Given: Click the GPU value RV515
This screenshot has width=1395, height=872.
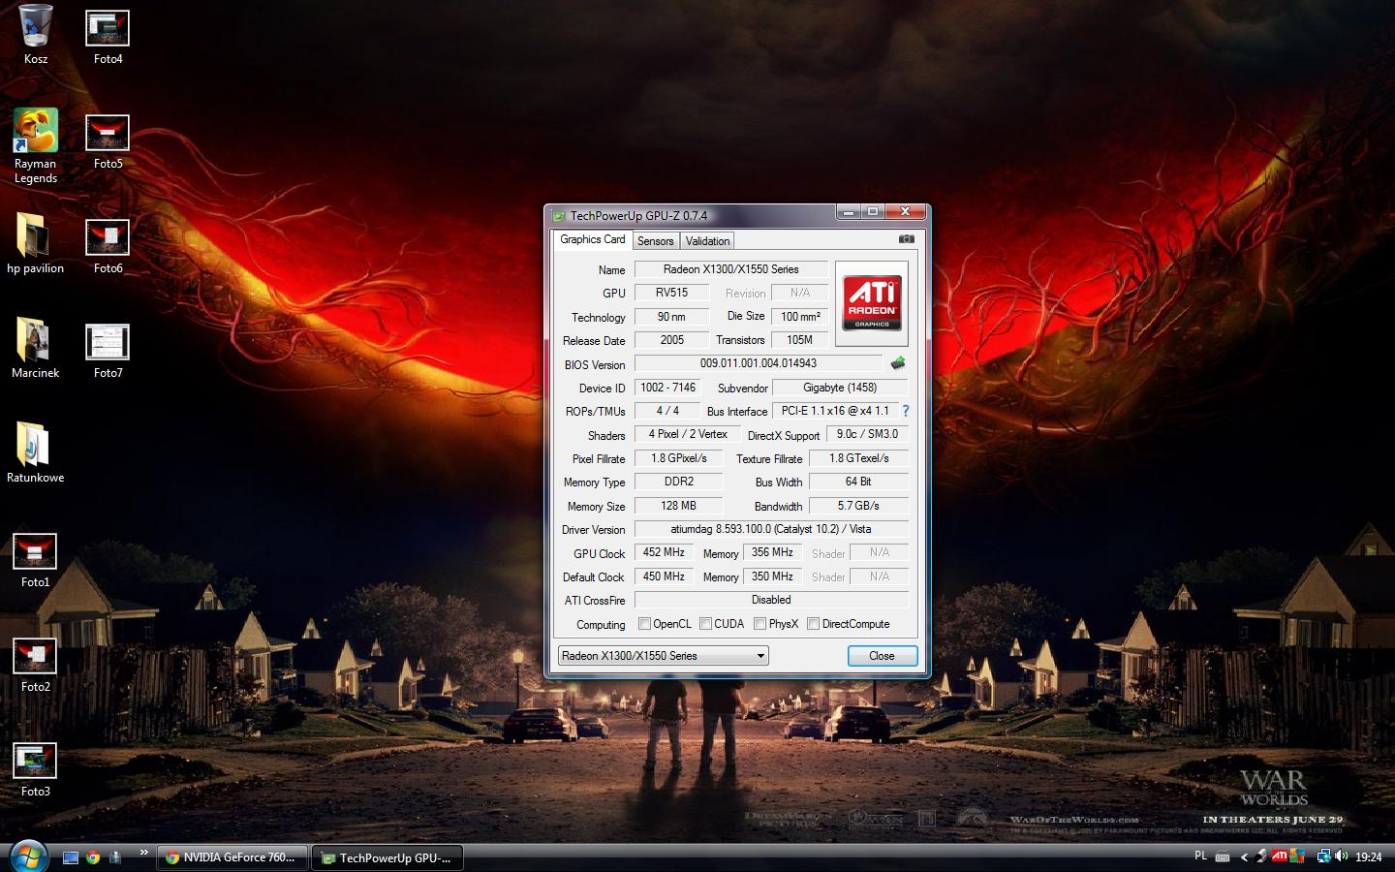Looking at the screenshot, I should (671, 293).
